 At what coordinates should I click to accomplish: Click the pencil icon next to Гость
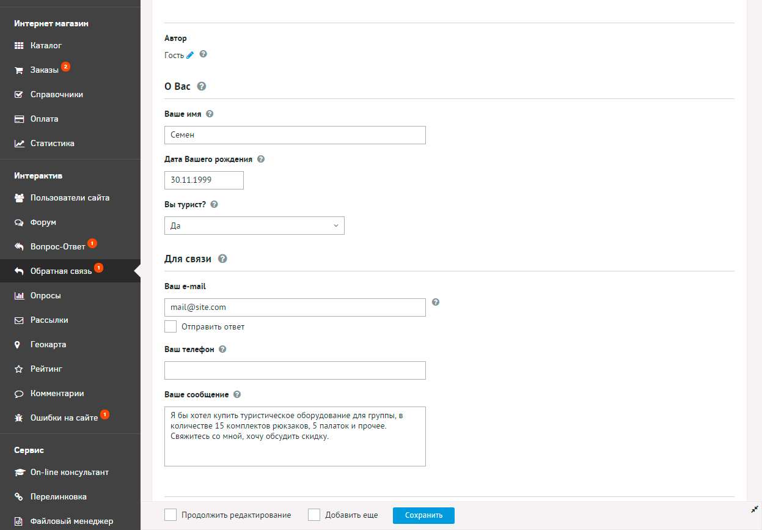[190, 55]
